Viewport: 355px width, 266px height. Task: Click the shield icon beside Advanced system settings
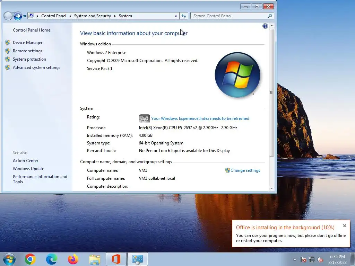(8, 68)
